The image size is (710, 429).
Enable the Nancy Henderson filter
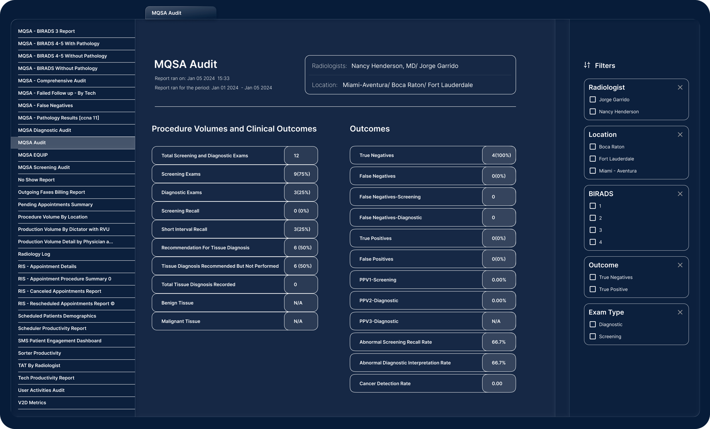click(593, 111)
